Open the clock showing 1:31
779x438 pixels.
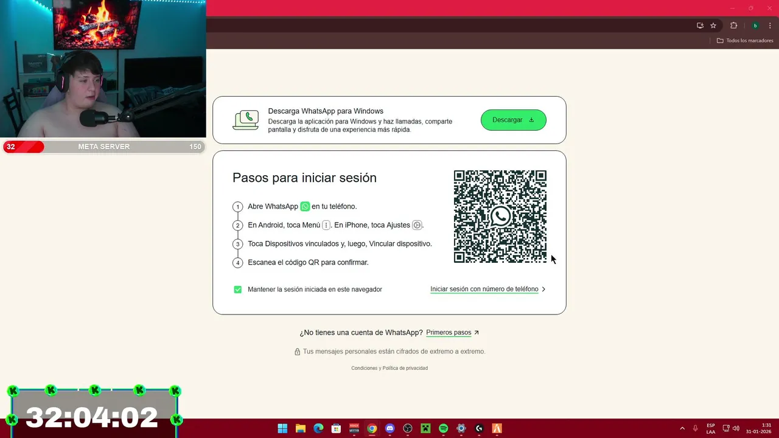click(x=758, y=428)
